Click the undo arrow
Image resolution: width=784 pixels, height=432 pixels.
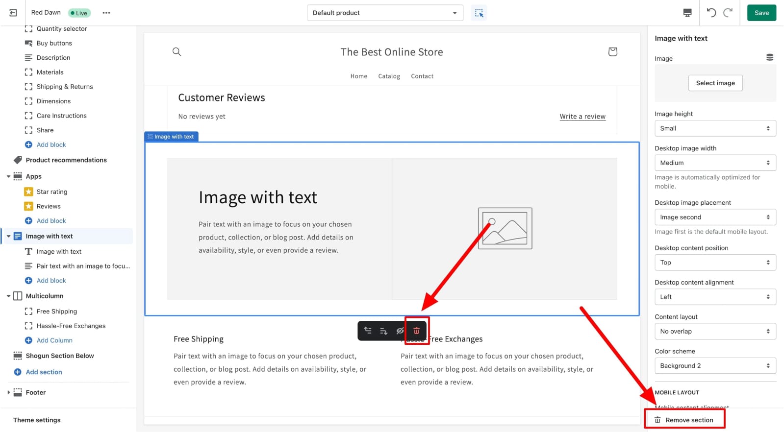coord(711,13)
